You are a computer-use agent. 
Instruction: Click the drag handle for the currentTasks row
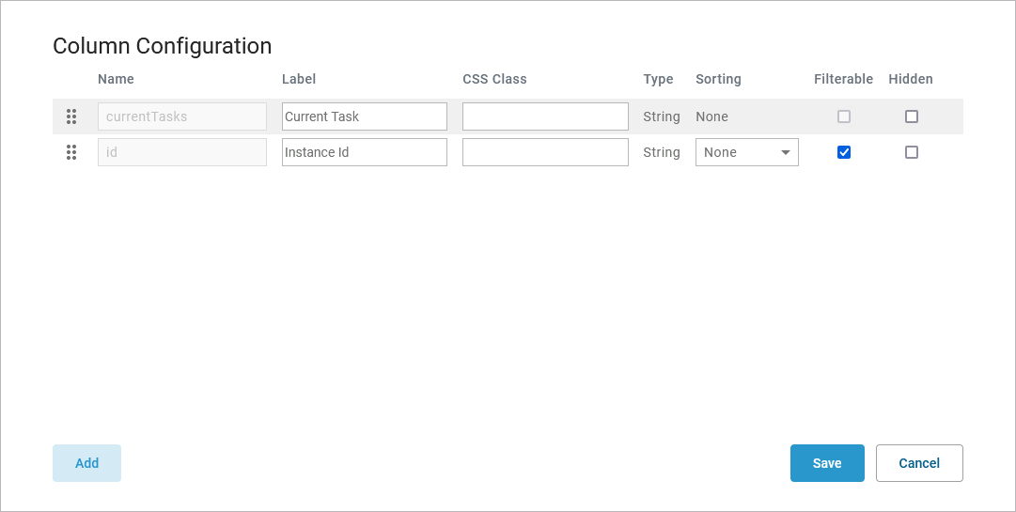pos(71,116)
